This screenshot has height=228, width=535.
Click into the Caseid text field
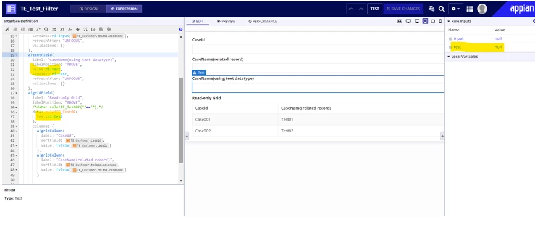pos(318,49)
